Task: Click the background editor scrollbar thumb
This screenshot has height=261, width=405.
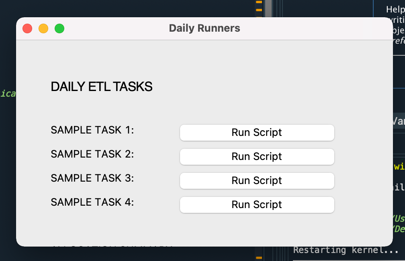Action: (268, 8)
